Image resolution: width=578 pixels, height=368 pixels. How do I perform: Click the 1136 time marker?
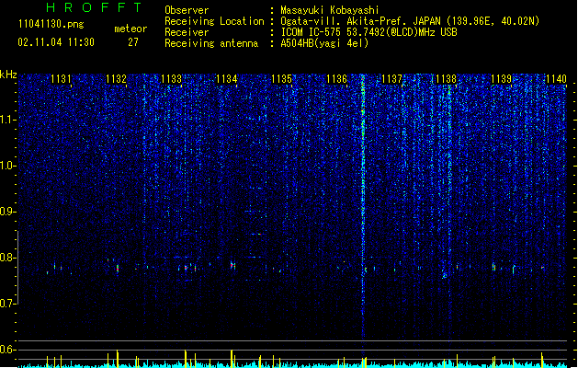tap(337, 79)
